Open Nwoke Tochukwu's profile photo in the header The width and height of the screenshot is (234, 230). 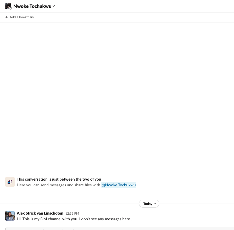[8, 6]
